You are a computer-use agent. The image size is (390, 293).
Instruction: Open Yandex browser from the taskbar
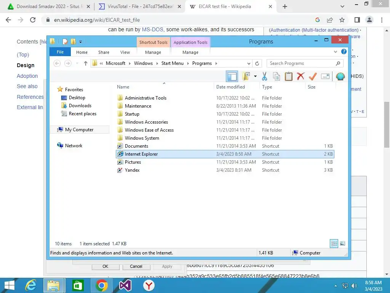[x=149, y=285]
